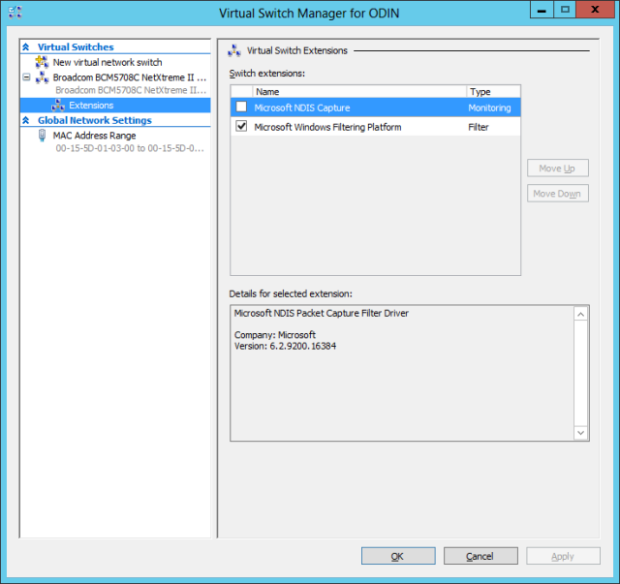This screenshot has width=620, height=584.
Task: Click the Filter type cell
Action: coord(479,127)
